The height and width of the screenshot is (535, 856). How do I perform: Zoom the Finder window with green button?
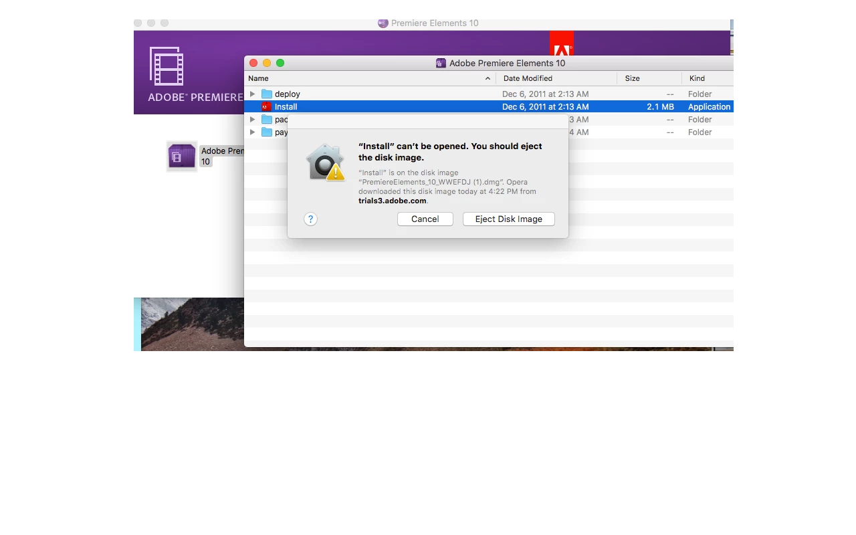click(280, 63)
